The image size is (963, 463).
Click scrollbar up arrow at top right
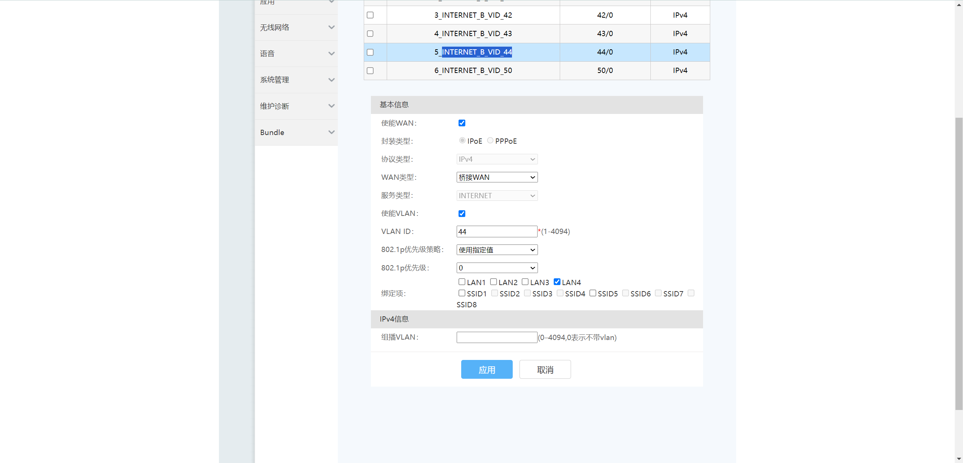pos(959,5)
